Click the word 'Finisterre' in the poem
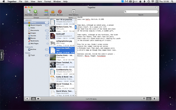The image size is (176, 110). click(101, 56)
